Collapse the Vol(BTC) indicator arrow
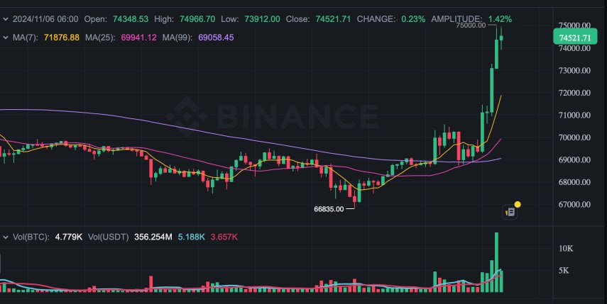 6,236
